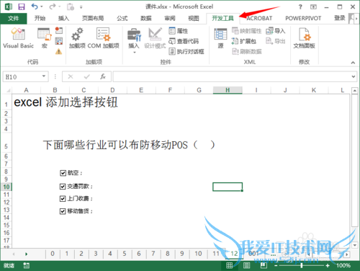This screenshot has height=271, width=360.
Task: Open the Visual Basic editor
Action: (18, 38)
